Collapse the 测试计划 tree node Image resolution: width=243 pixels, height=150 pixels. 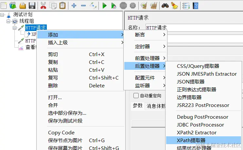2,15
